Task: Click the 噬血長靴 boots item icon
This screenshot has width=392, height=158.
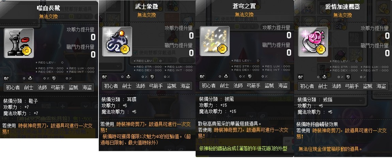Action: [x=19, y=43]
